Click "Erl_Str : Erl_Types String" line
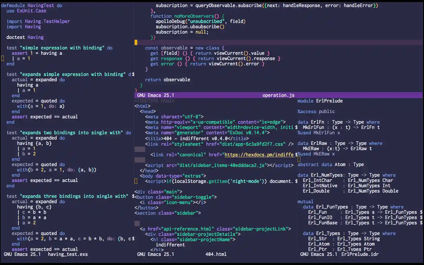Image resolution: width=424 pixels, height=265 pixels. tap(344, 238)
